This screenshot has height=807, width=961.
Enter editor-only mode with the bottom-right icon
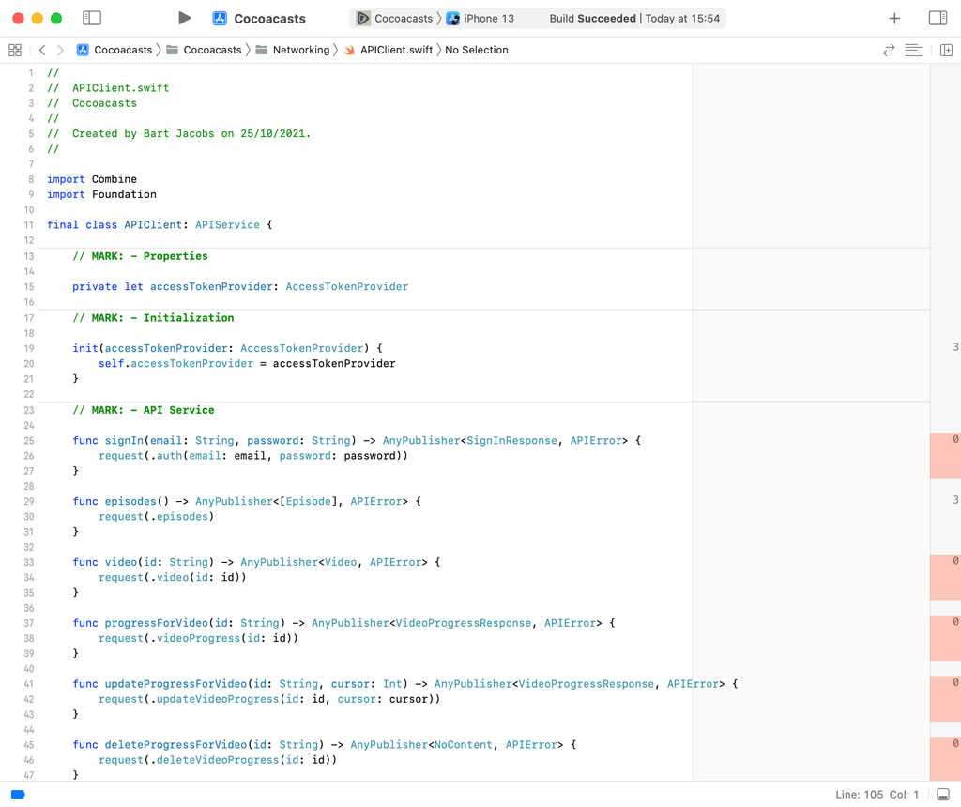coord(944,794)
